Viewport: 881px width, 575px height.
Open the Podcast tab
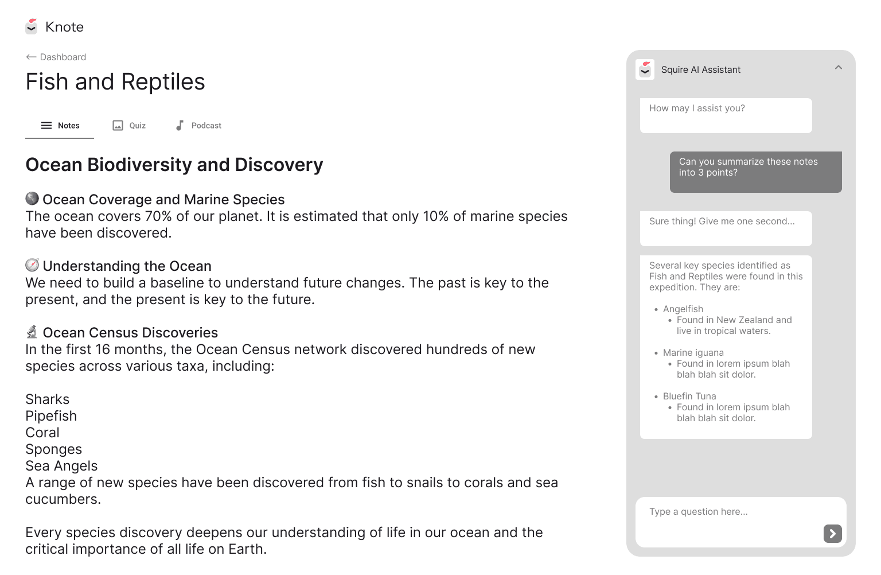click(206, 125)
